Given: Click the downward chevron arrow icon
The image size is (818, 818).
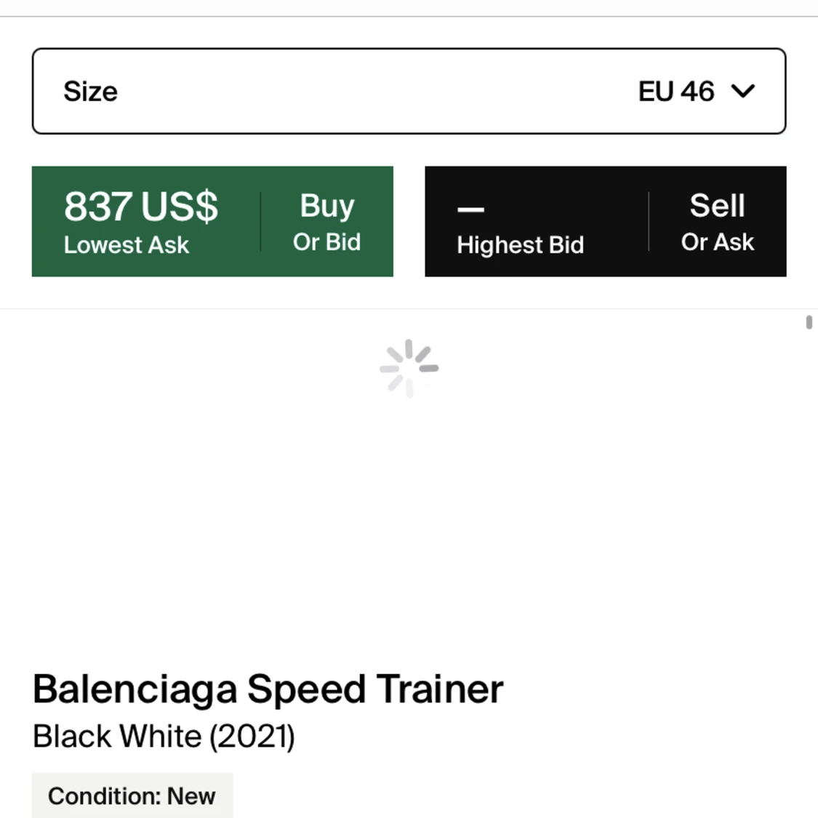Looking at the screenshot, I should [x=744, y=92].
